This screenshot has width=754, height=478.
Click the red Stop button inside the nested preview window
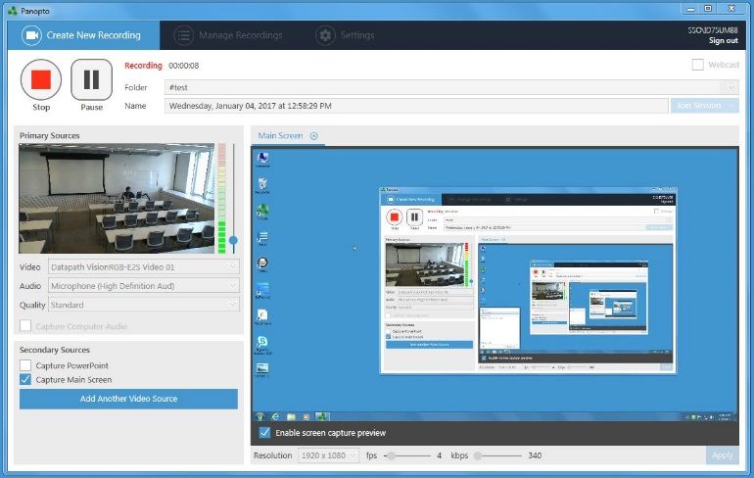(395, 217)
